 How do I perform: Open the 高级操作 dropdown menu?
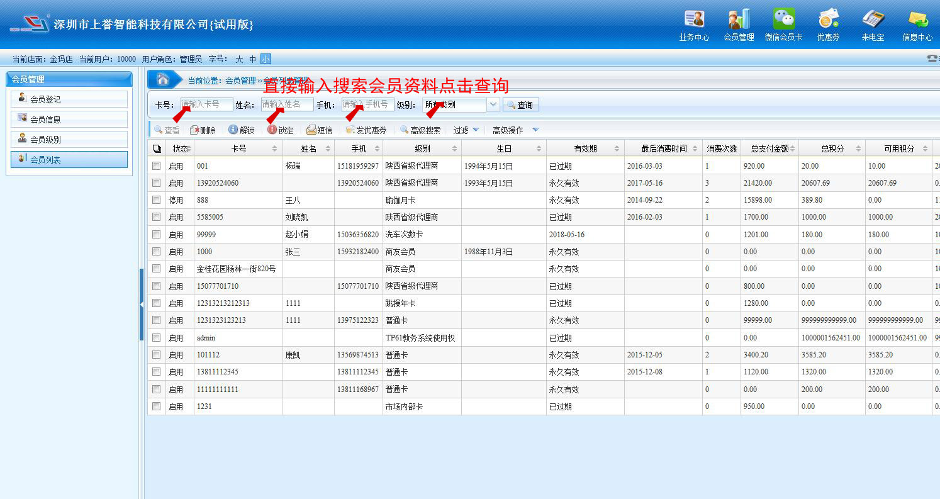coord(515,130)
